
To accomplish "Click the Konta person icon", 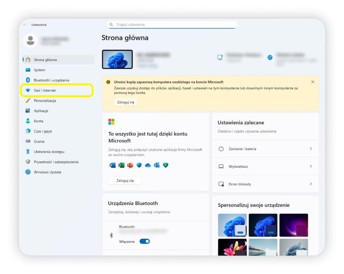I will 28,121.
